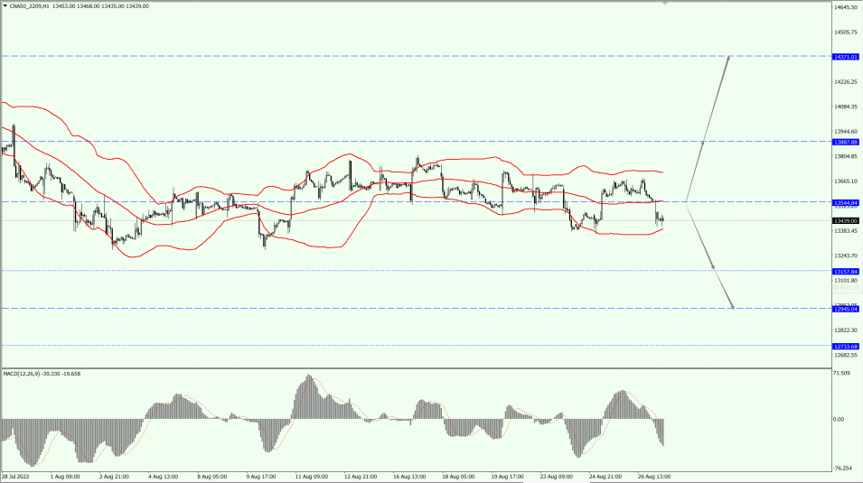
Task: Click the 12945.04 price level label
Action: (x=845, y=309)
